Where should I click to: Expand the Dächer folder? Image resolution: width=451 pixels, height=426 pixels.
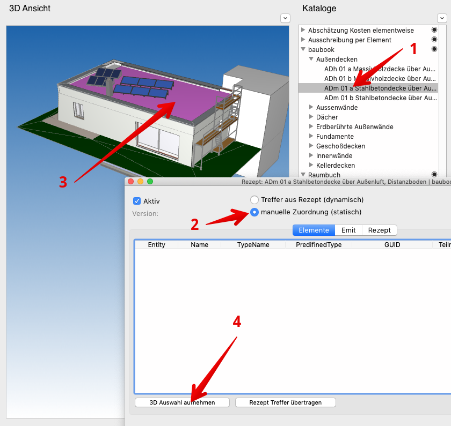[x=311, y=117]
